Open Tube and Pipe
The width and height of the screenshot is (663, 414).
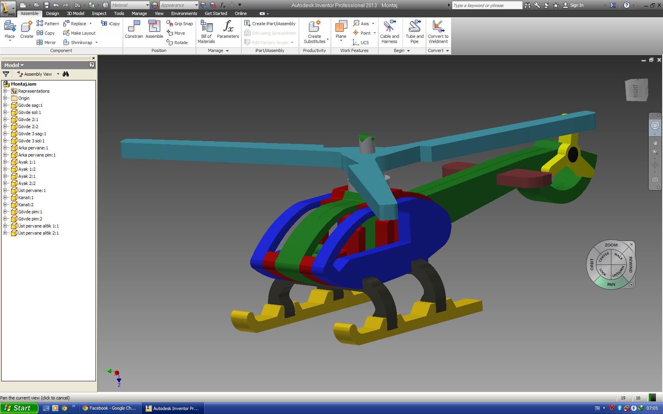[414, 32]
